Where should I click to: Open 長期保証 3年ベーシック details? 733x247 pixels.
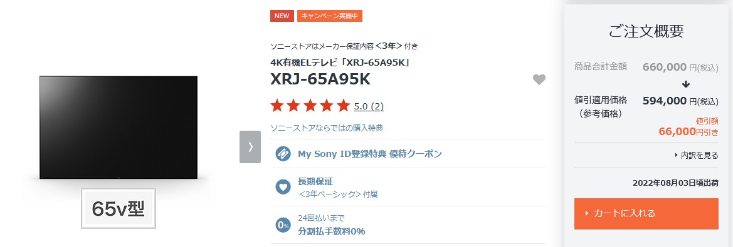tap(337, 188)
